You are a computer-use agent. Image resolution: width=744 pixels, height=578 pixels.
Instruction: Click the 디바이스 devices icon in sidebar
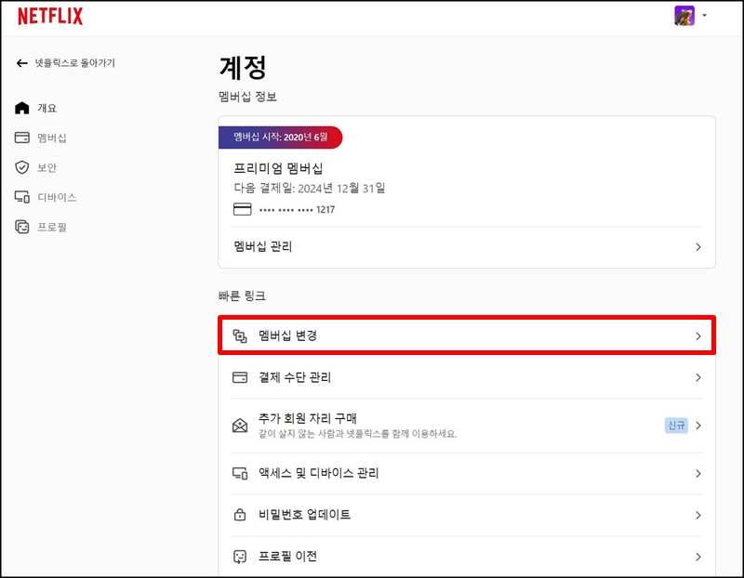pos(21,197)
